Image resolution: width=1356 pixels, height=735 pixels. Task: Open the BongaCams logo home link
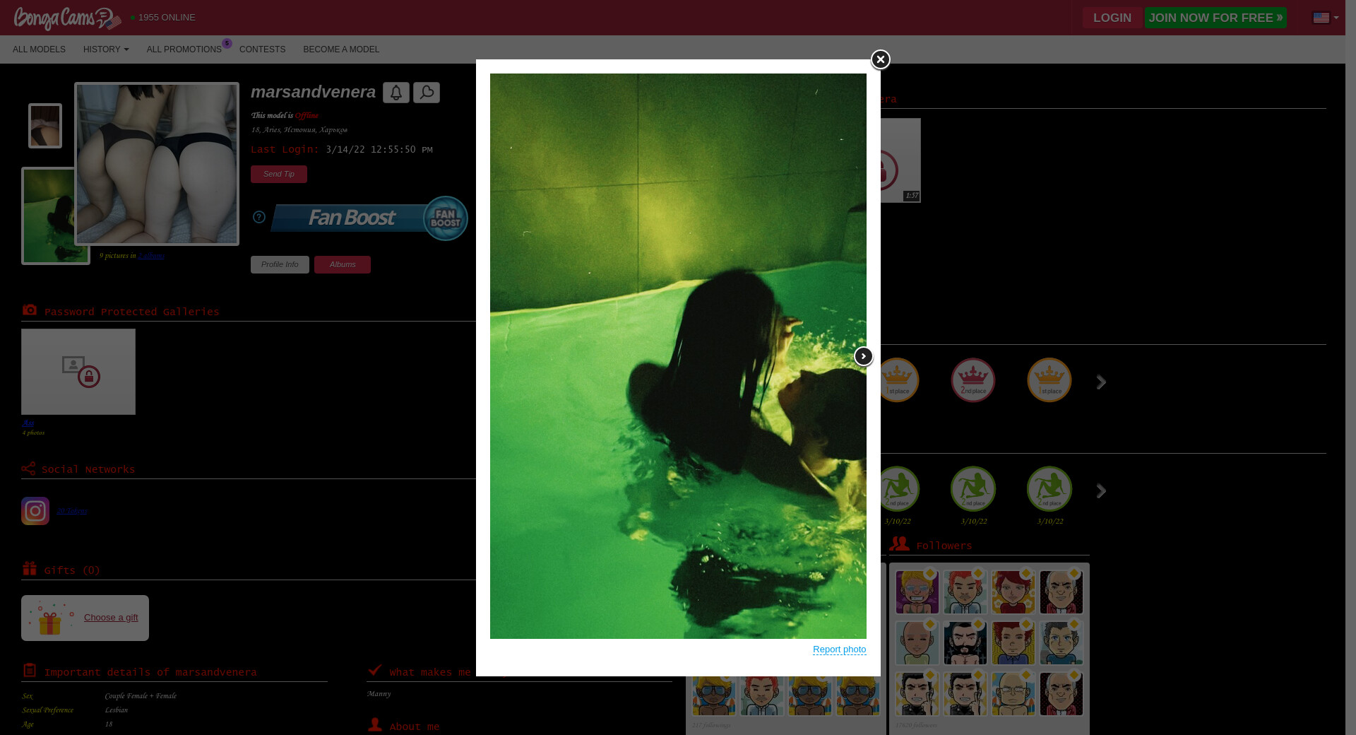click(67, 18)
